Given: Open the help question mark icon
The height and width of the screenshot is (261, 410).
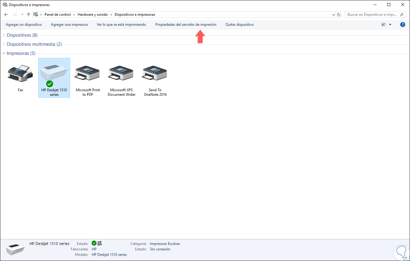Looking at the screenshot, I should [x=403, y=25].
